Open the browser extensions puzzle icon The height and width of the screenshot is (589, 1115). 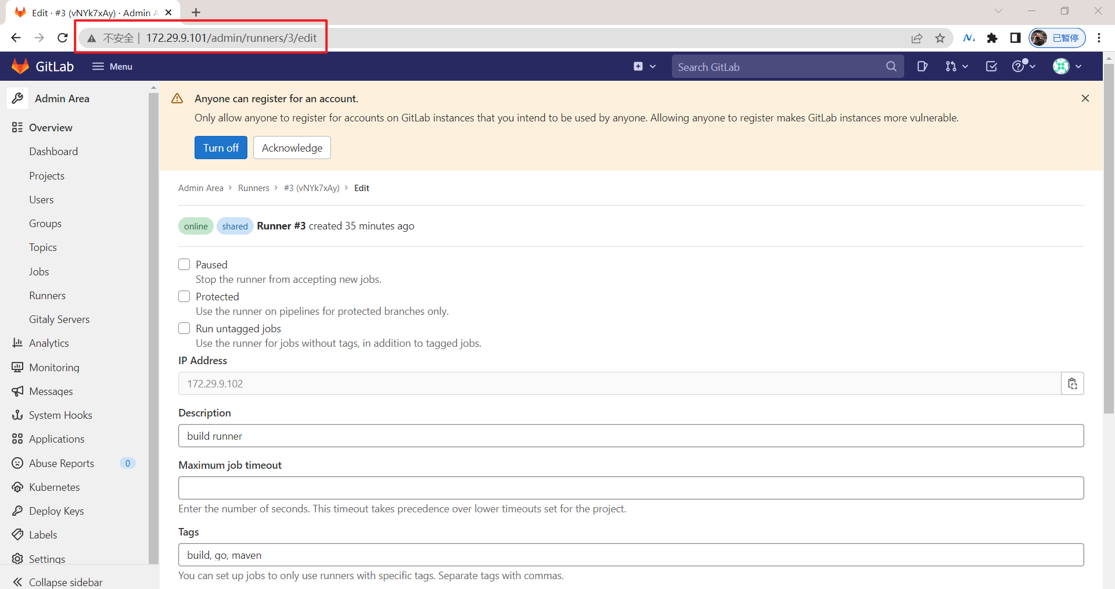[992, 38]
